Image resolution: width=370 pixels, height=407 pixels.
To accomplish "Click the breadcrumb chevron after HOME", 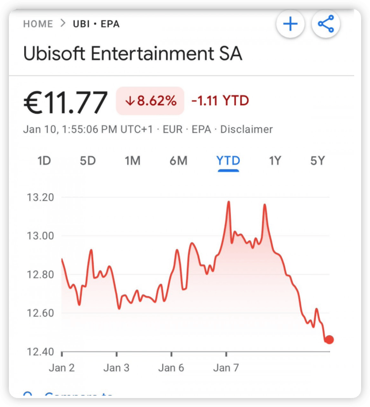I will pos(63,24).
